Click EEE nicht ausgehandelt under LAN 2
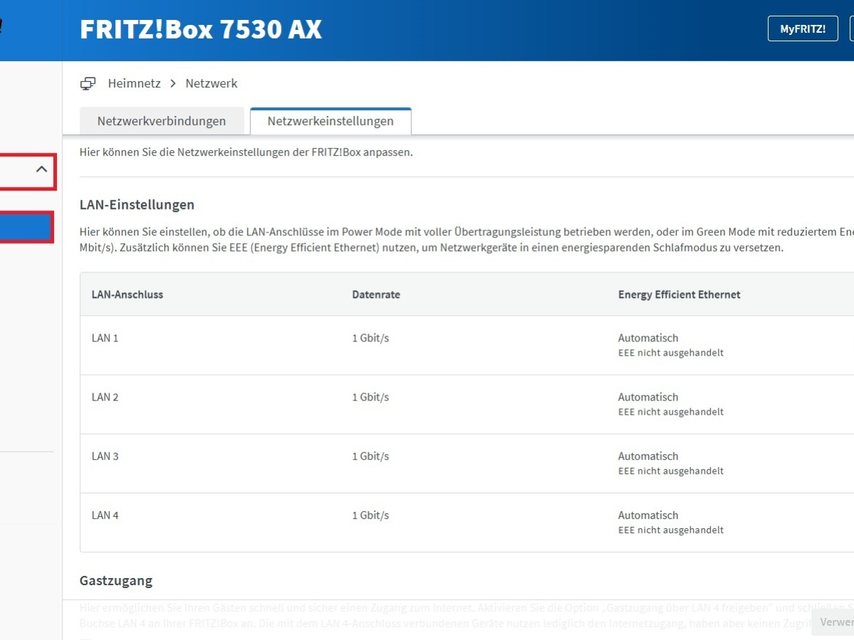This screenshot has width=854, height=640. pyautogui.click(x=671, y=412)
